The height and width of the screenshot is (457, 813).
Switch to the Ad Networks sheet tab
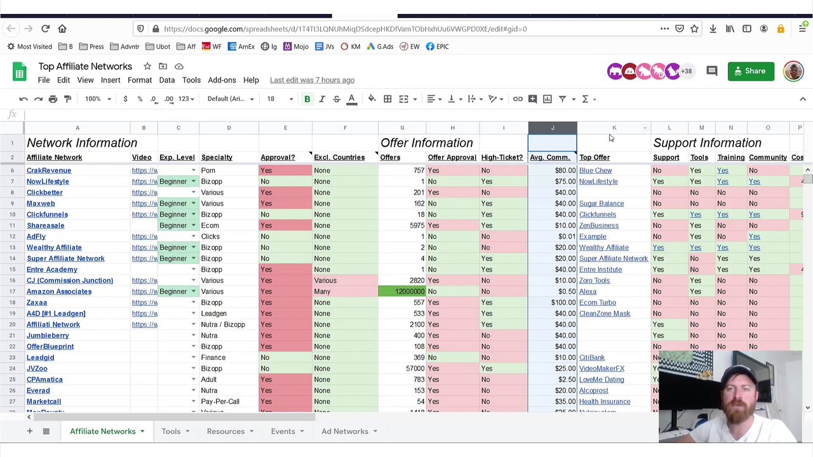(345, 431)
